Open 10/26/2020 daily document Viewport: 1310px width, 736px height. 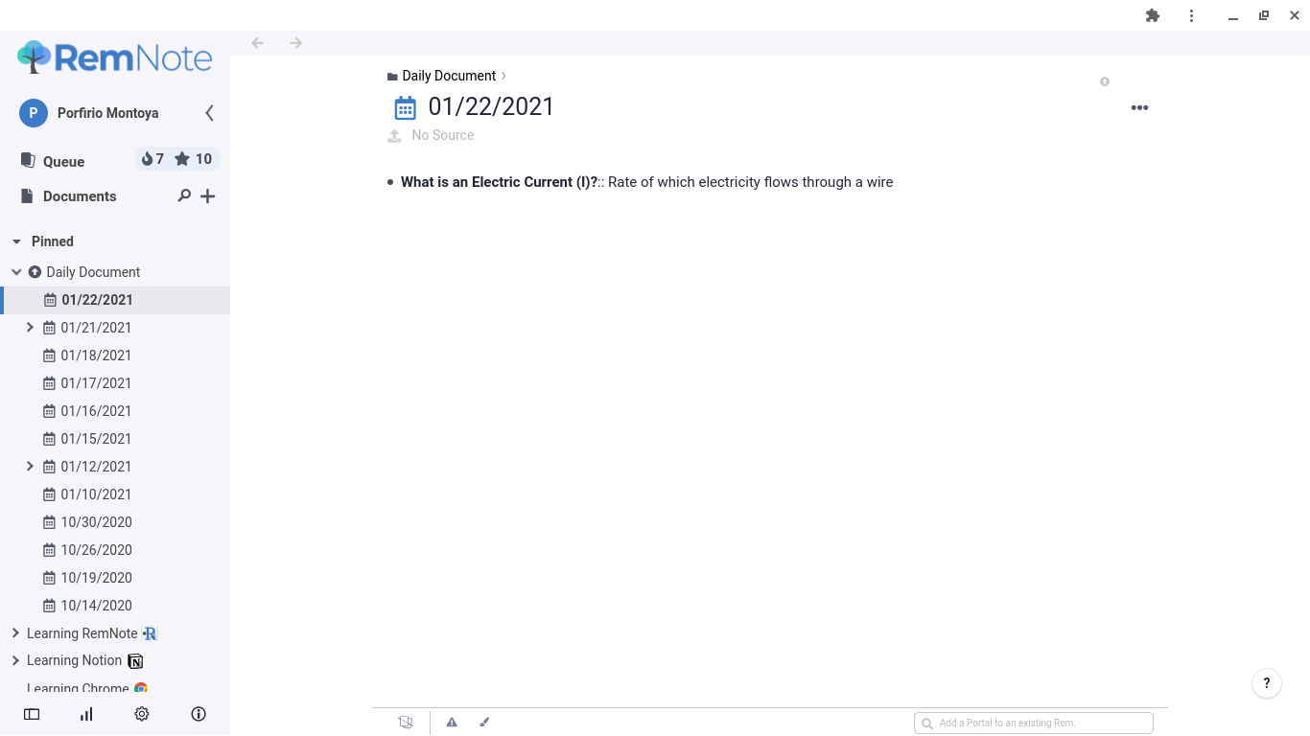click(96, 550)
